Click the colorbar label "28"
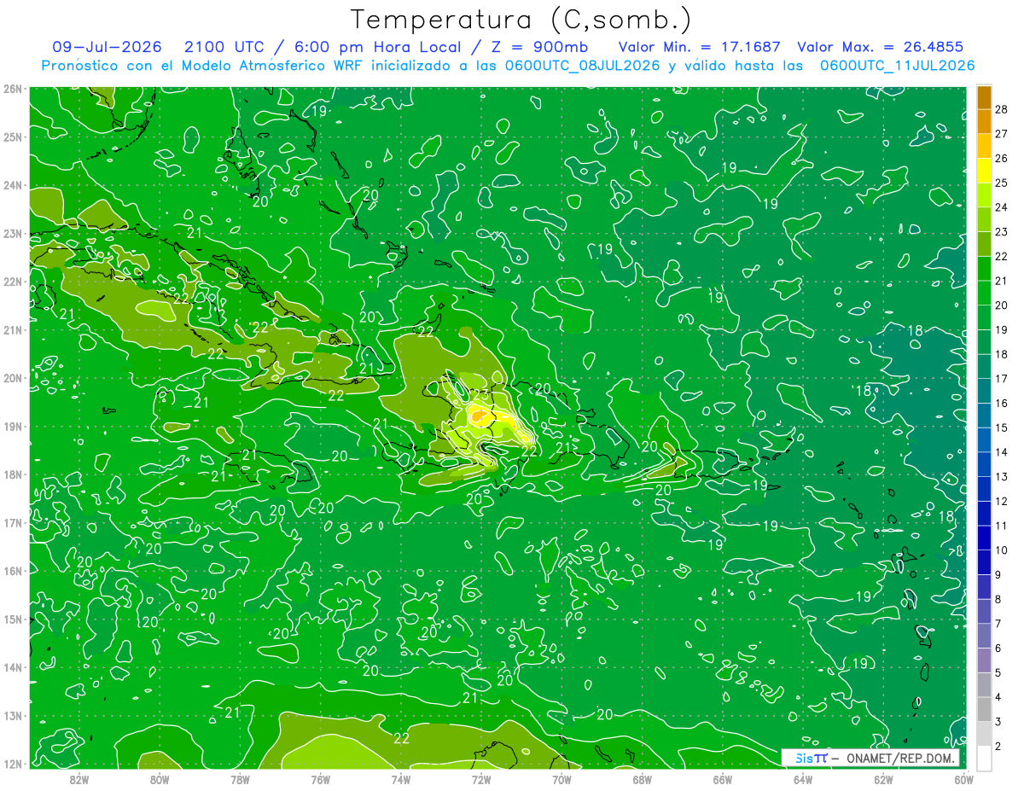The width and height of the screenshot is (1024, 791). [x=1001, y=109]
